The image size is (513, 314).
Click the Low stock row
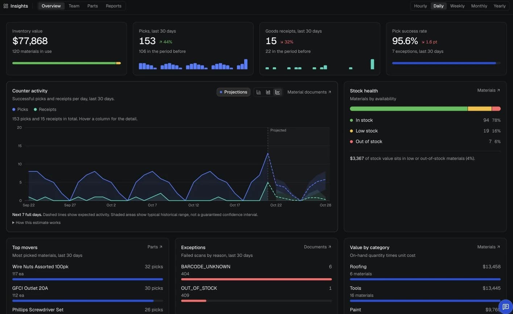[x=425, y=131]
